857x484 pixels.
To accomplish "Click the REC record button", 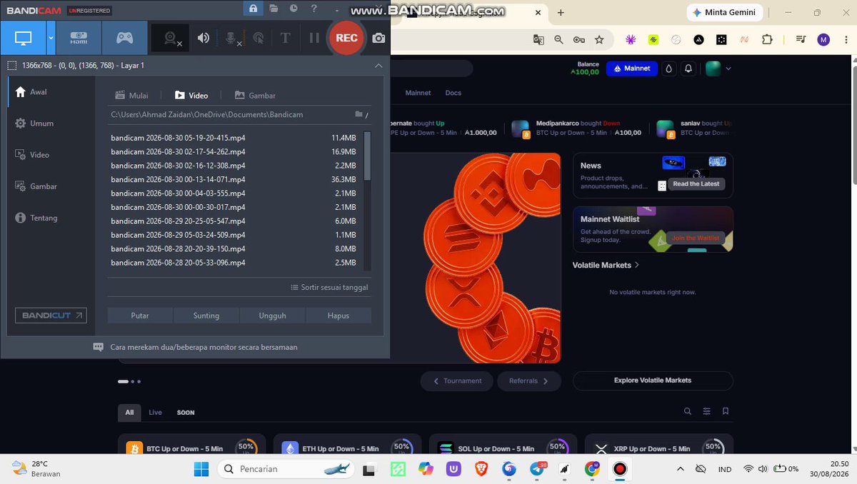I will tap(346, 38).
